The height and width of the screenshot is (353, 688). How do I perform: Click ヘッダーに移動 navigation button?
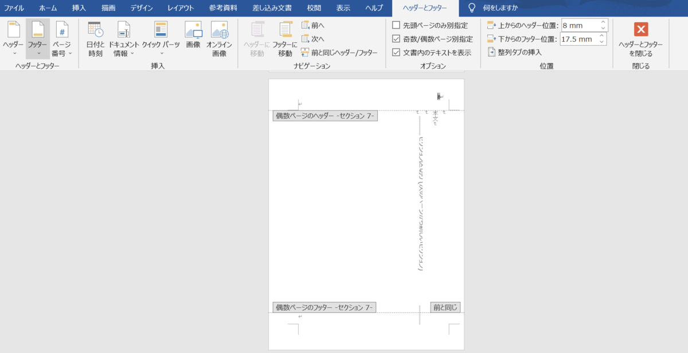click(x=257, y=38)
